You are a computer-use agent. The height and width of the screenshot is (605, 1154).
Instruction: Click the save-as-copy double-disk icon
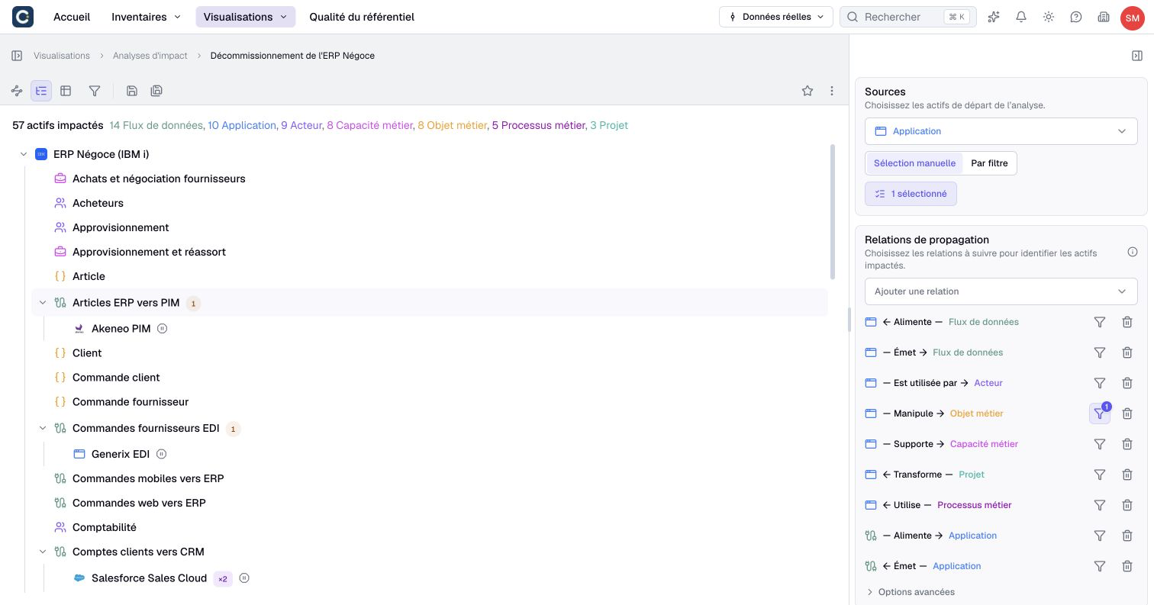tap(156, 91)
